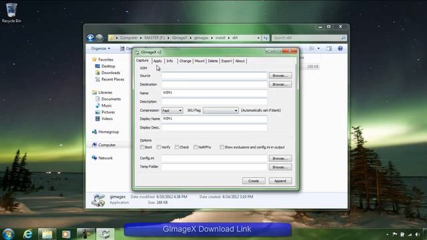The height and width of the screenshot is (240, 427).
Task: Open the Organize menu dropdown
Action: tap(101, 49)
